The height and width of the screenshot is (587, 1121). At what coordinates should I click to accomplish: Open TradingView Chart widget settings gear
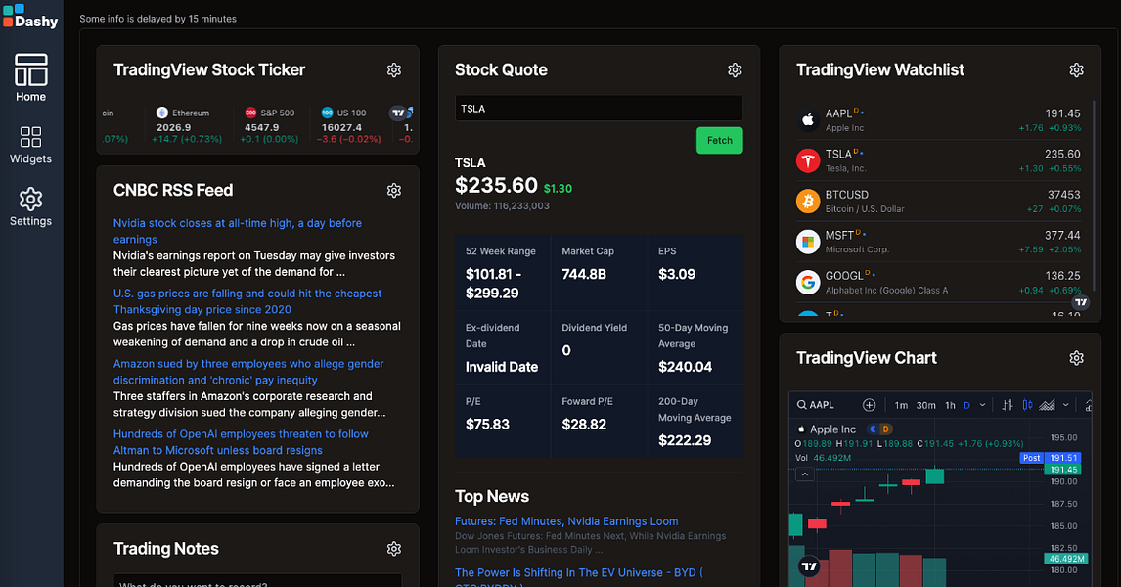tap(1077, 358)
